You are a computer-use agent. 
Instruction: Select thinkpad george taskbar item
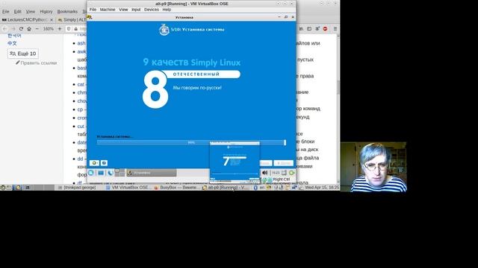77,188
